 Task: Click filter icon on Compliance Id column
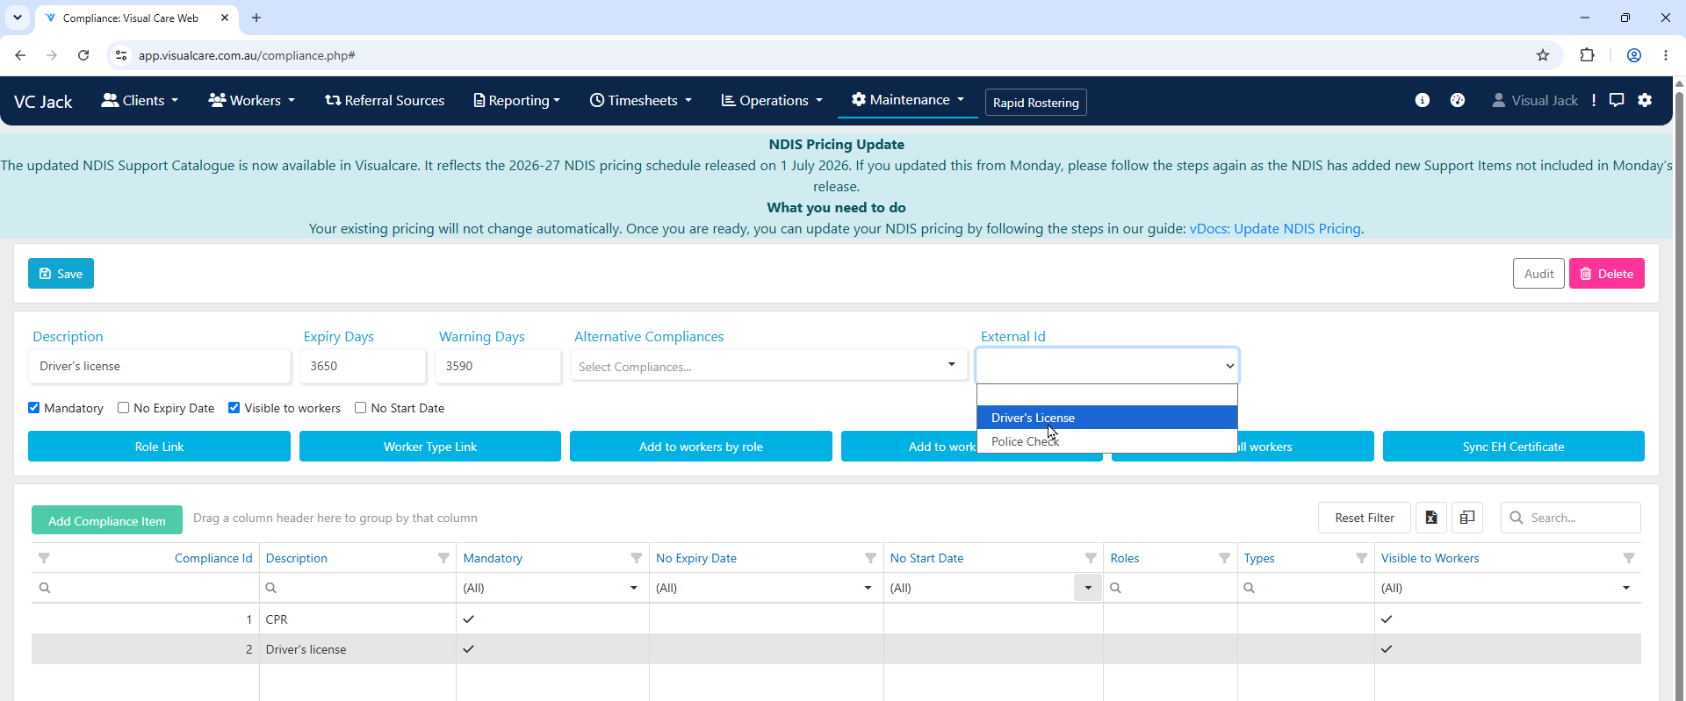tap(44, 558)
